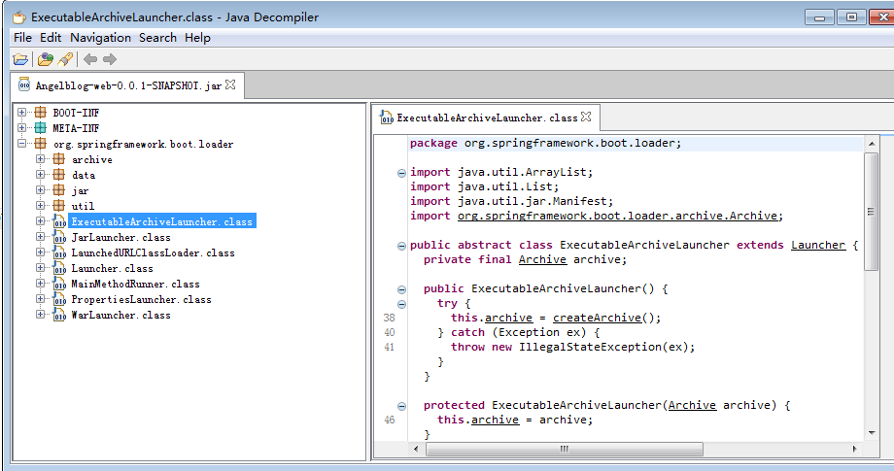Expand the META-INF tree node

[x=21, y=127]
